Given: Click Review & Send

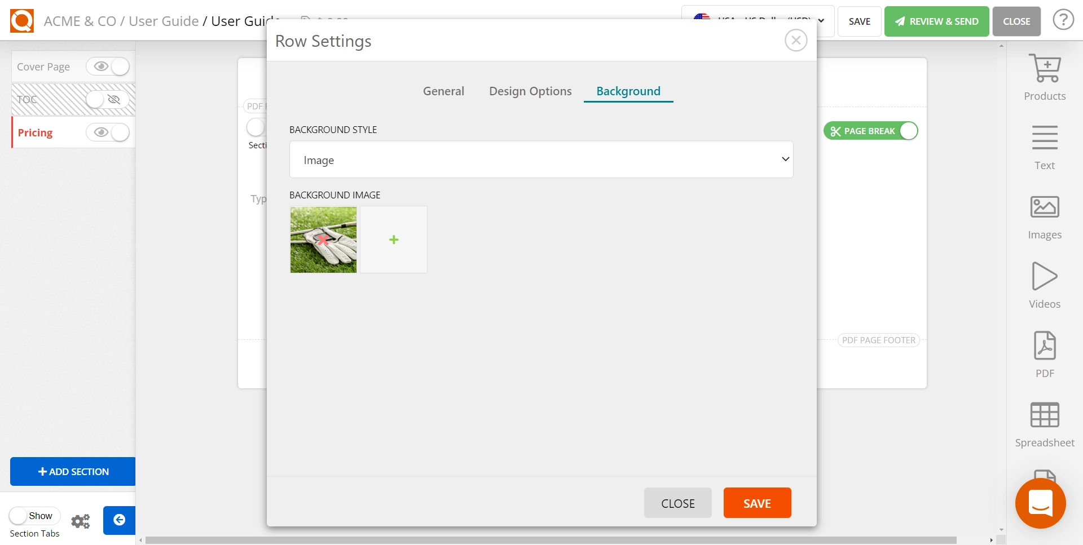Looking at the screenshot, I should tap(936, 21).
